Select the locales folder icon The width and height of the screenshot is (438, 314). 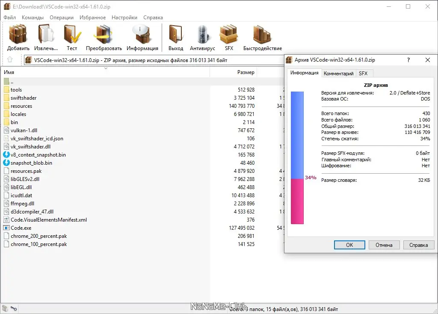7,114
